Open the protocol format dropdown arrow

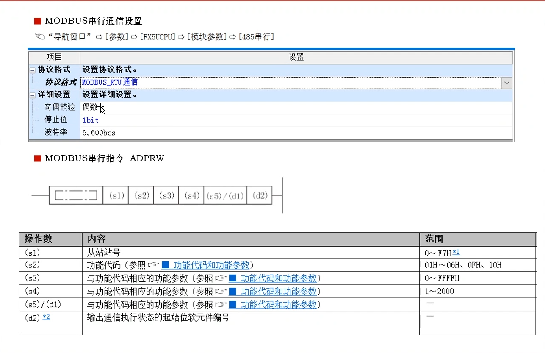pos(506,83)
